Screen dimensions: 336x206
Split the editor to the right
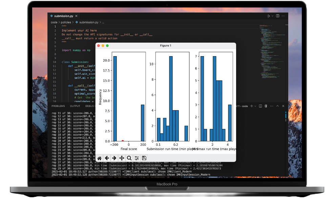(x=278, y=16)
